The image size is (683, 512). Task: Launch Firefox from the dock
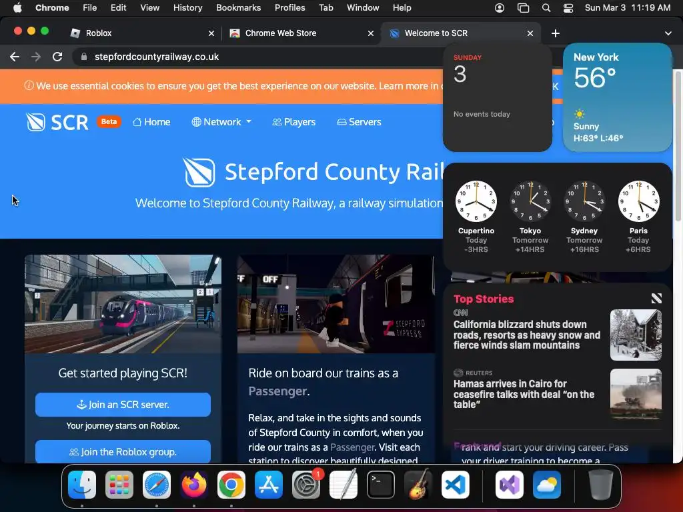[194, 485]
